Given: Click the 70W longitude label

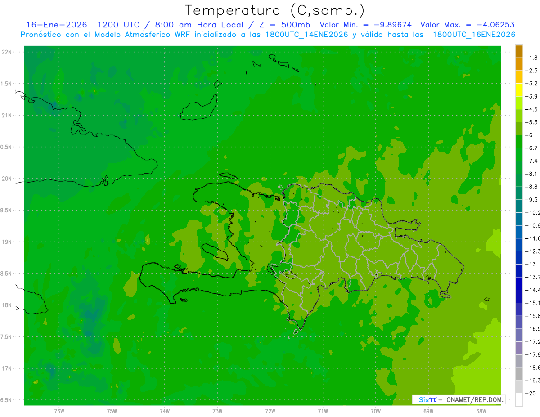Looking at the screenshot, I should [x=376, y=411].
